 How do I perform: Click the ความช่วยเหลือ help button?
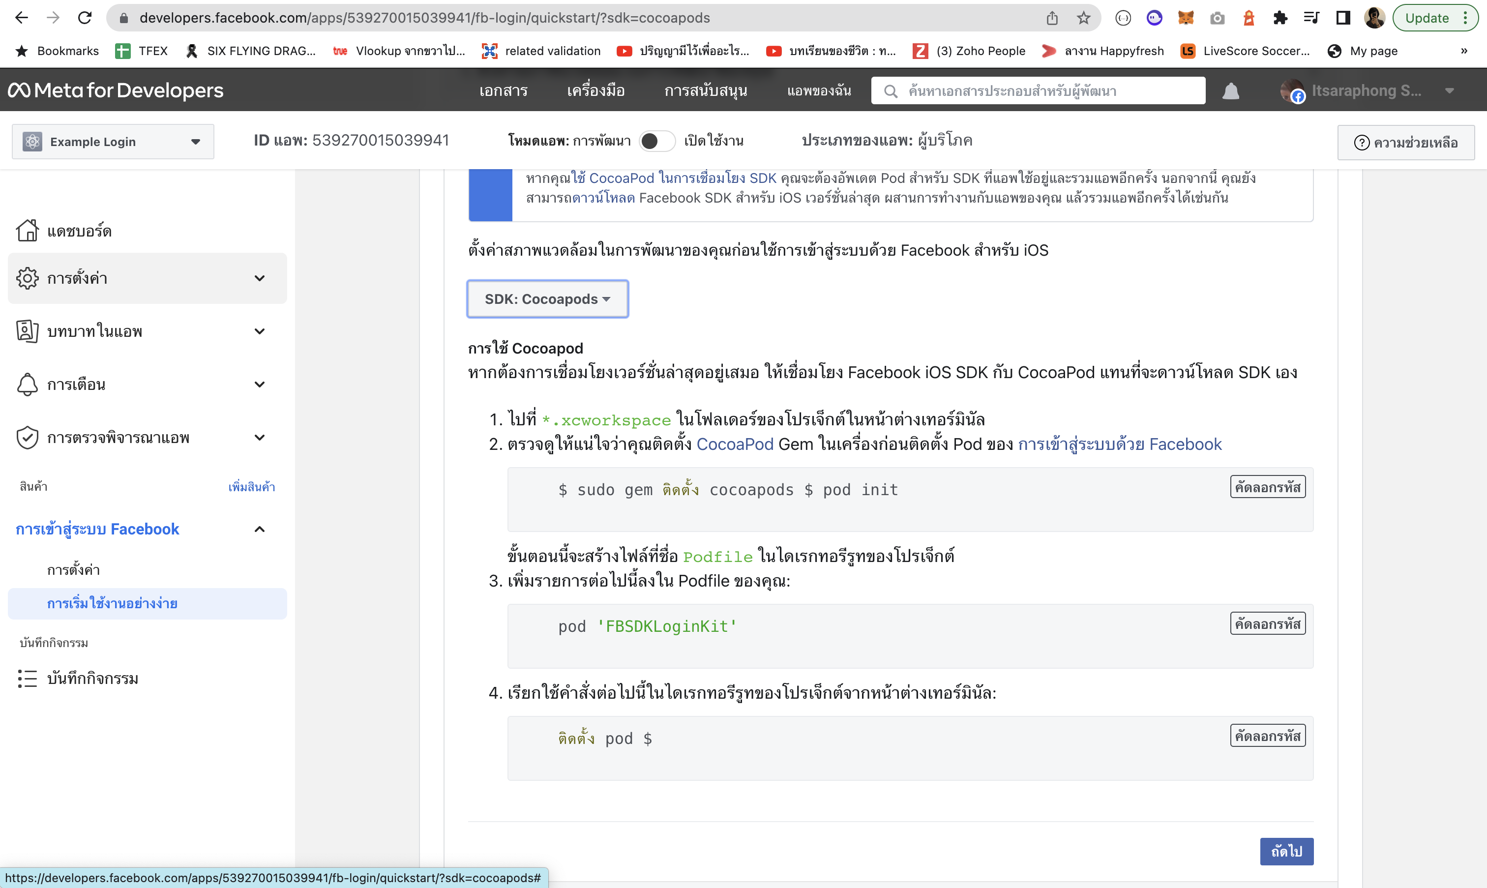coord(1406,143)
